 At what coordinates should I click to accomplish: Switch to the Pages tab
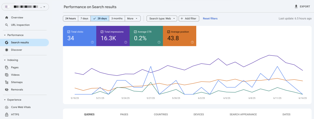tap(124, 114)
